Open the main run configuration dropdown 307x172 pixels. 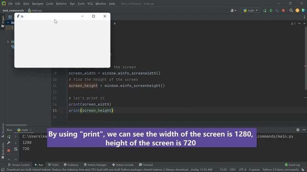[250, 11]
